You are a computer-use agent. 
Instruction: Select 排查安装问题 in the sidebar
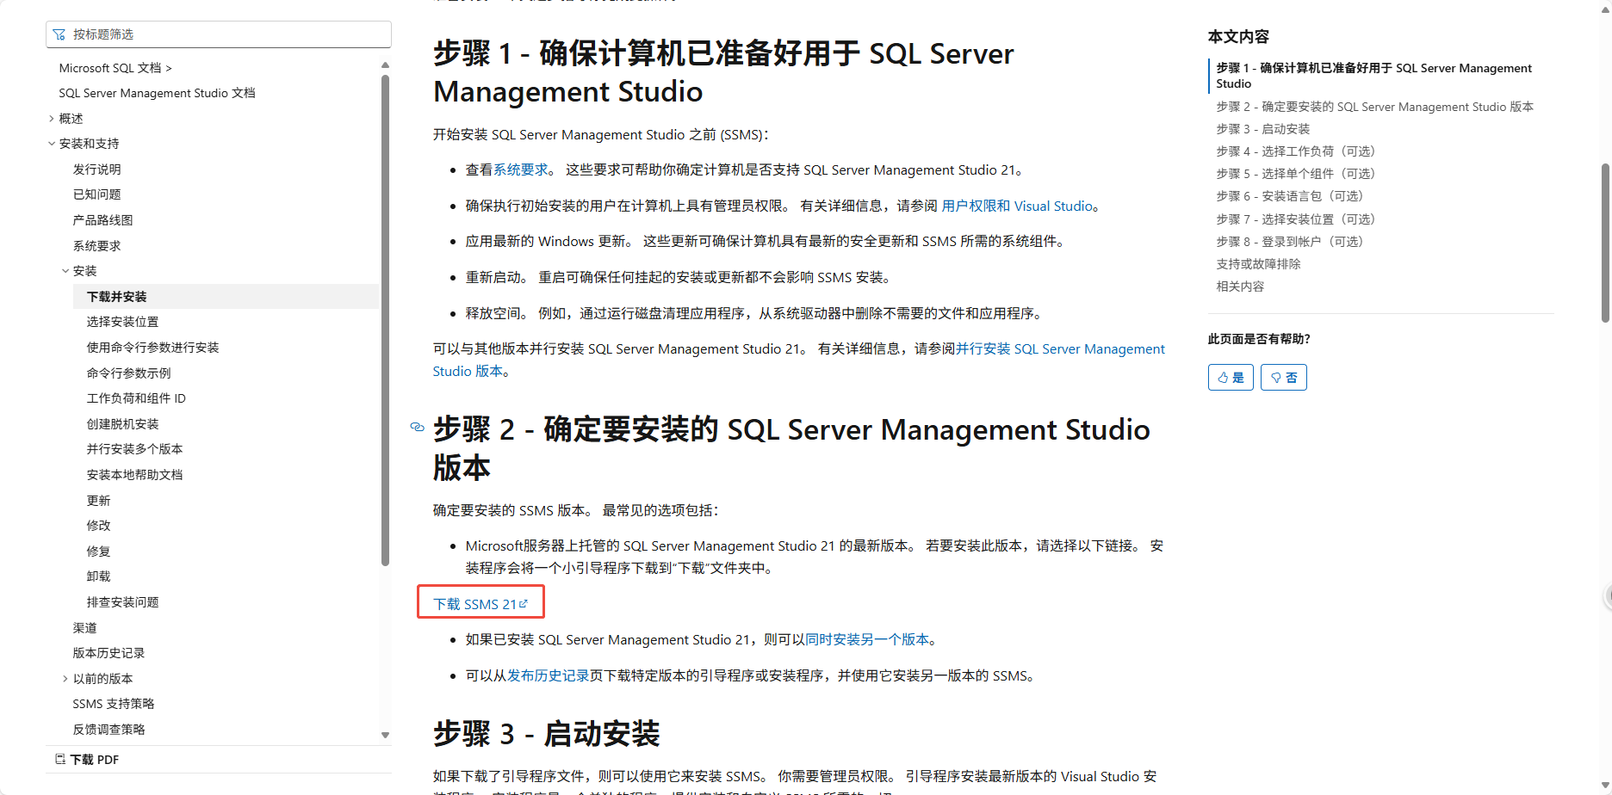(123, 601)
